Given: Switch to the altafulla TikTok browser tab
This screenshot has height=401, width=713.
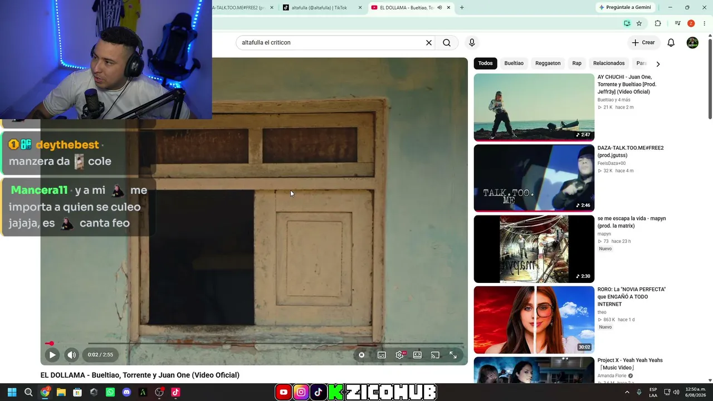Looking at the screenshot, I should [x=319, y=8].
